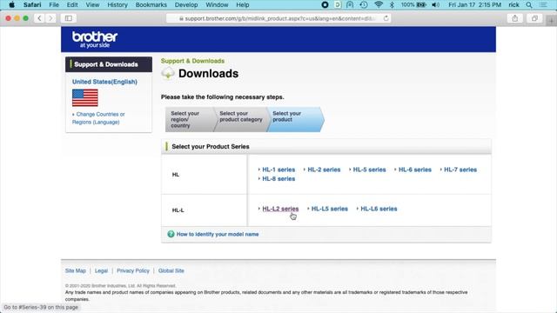Go to Select your product category step
Viewport: 557px width, 313px height.
tap(241, 119)
